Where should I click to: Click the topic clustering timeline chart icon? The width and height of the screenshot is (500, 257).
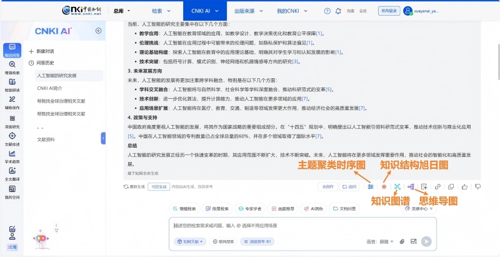371,186
